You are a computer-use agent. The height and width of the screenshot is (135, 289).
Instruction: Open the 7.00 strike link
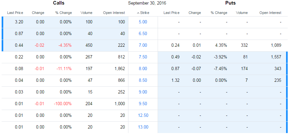coord(143,45)
